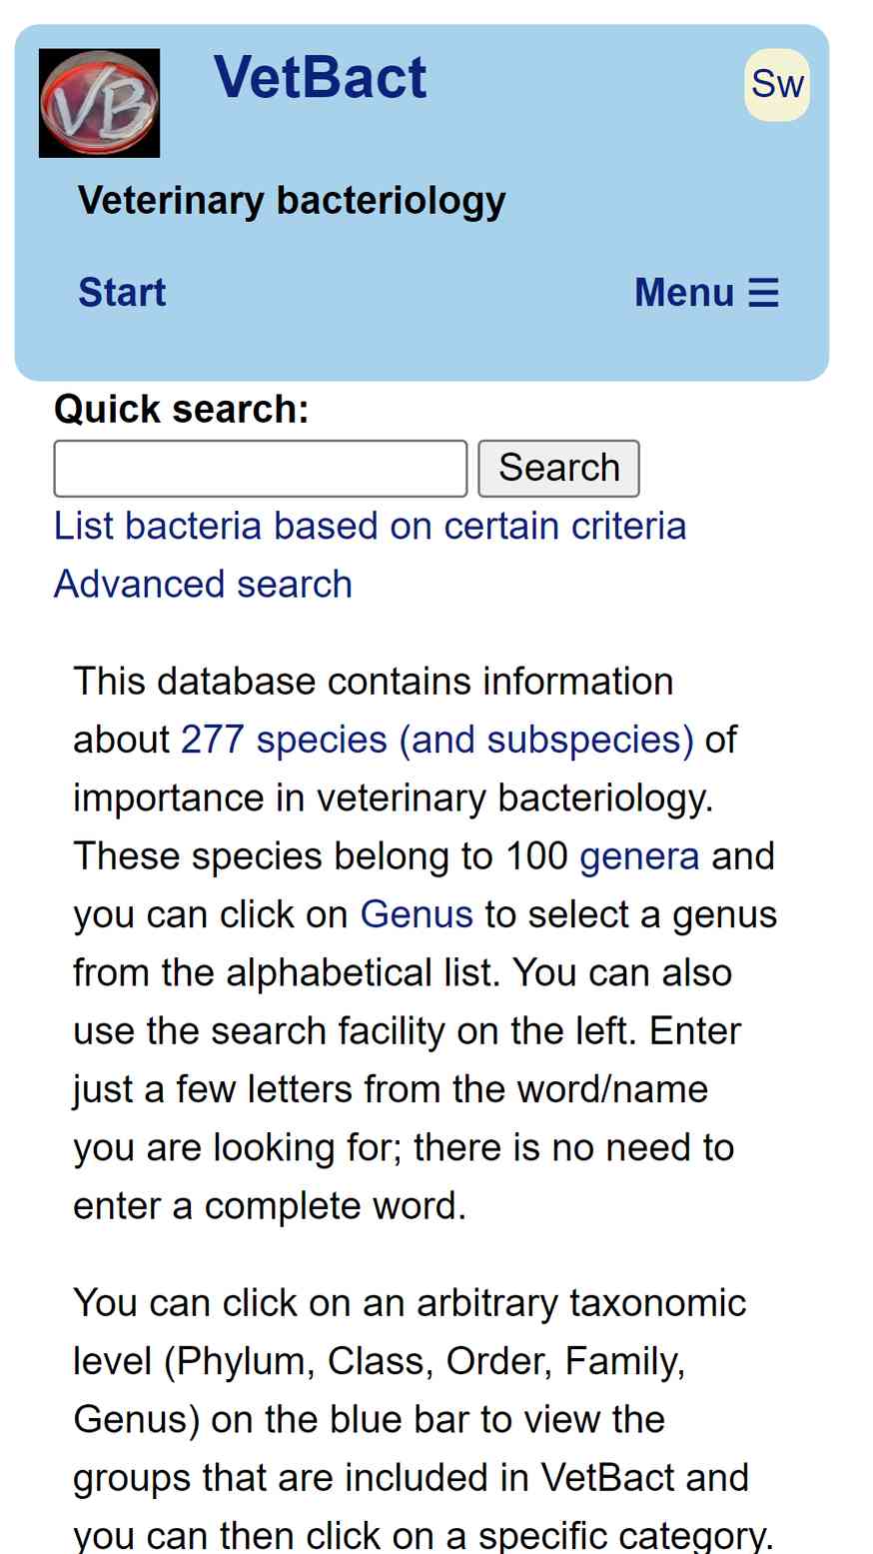Click the Veterinary bacteriology subtitle
The height and width of the screenshot is (1554, 873).
[x=292, y=201]
